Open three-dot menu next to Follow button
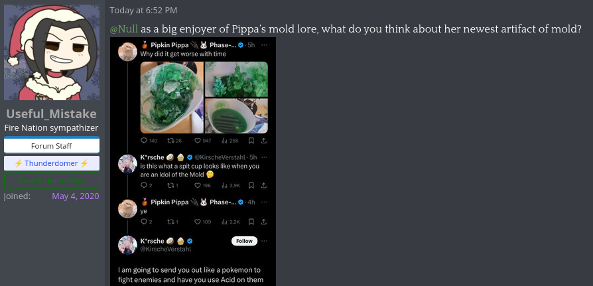The height and width of the screenshot is (286, 593). click(x=264, y=241)
